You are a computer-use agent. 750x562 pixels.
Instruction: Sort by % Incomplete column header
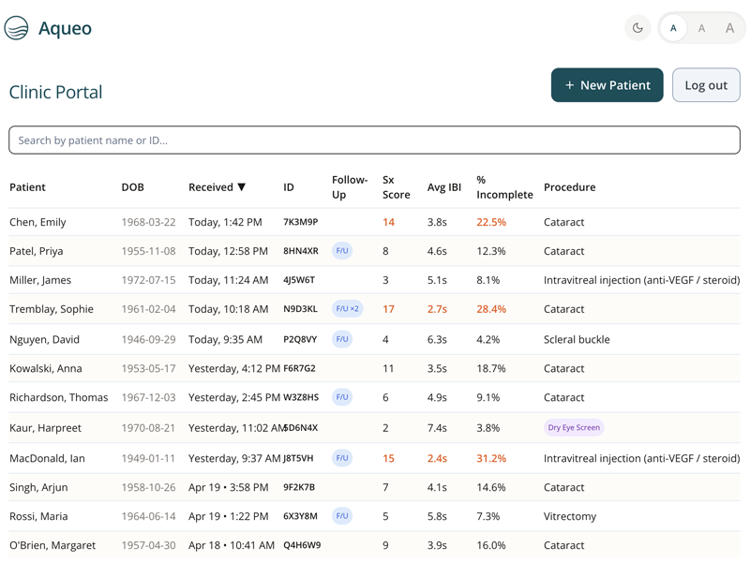(x=504, y=186)
